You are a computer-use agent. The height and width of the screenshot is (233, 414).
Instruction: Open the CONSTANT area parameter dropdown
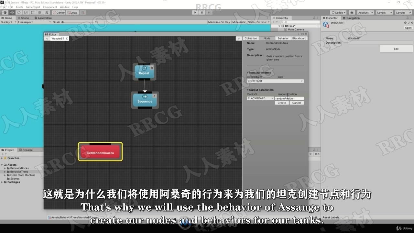point(275,81)
